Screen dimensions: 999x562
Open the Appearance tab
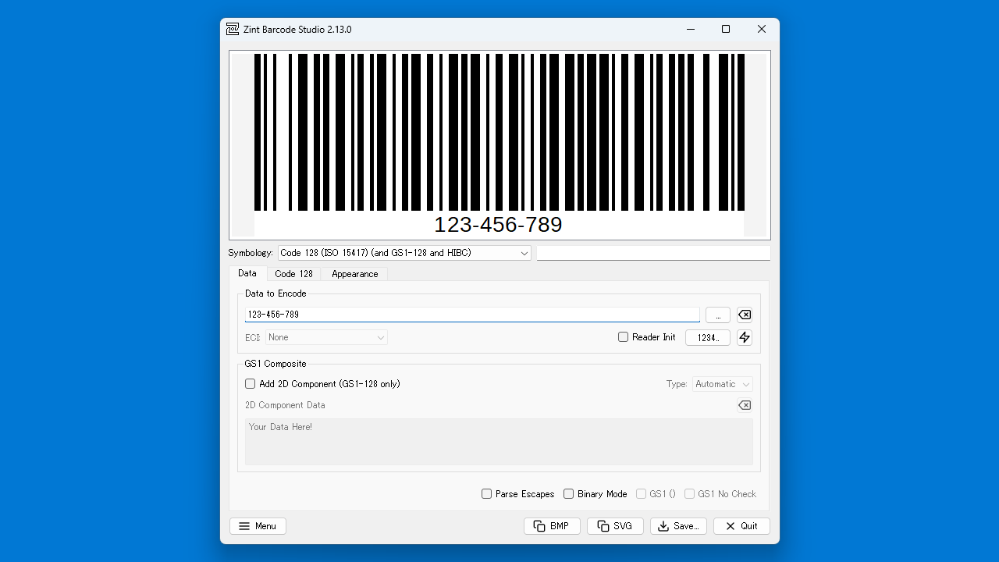pos(354,274)
